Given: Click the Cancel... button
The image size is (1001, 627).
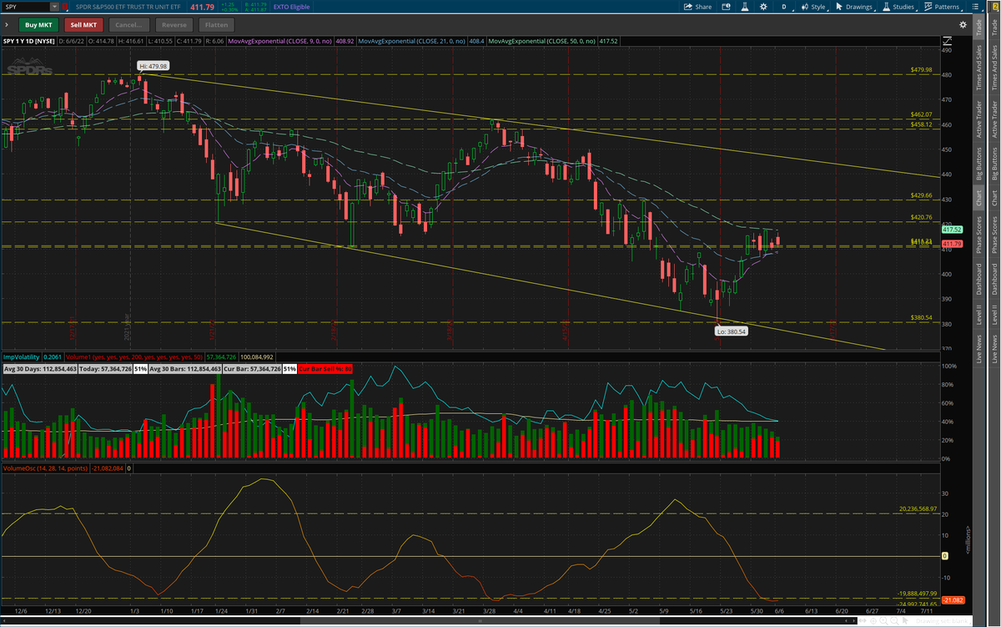Looking at the screenshot, I should click(128, 25).
